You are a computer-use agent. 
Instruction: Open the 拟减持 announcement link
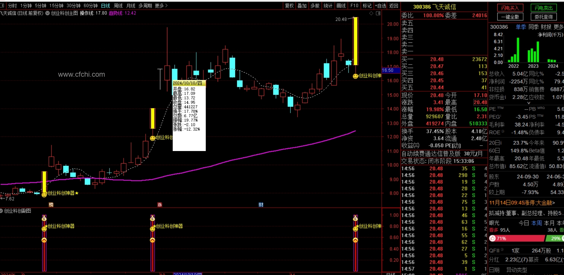(526, 213)
